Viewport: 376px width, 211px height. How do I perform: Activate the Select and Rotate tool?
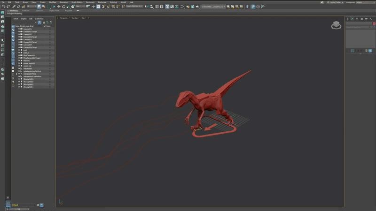[x=63, y=7]
